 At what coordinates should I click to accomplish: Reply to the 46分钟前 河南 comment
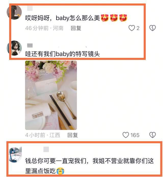click(x=76, y=28)
